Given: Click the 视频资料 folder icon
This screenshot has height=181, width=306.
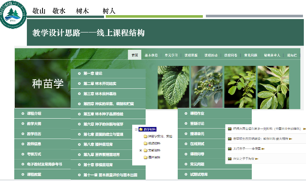Looking at the screenshot, I should 146,143.
